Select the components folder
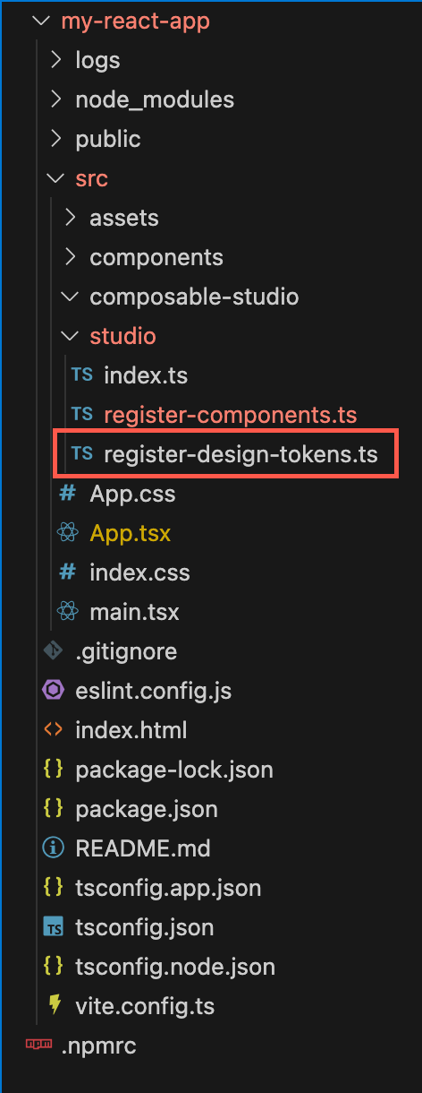Image resolution: width=422 pixels, height=1093 pixels. click(156, 258)
